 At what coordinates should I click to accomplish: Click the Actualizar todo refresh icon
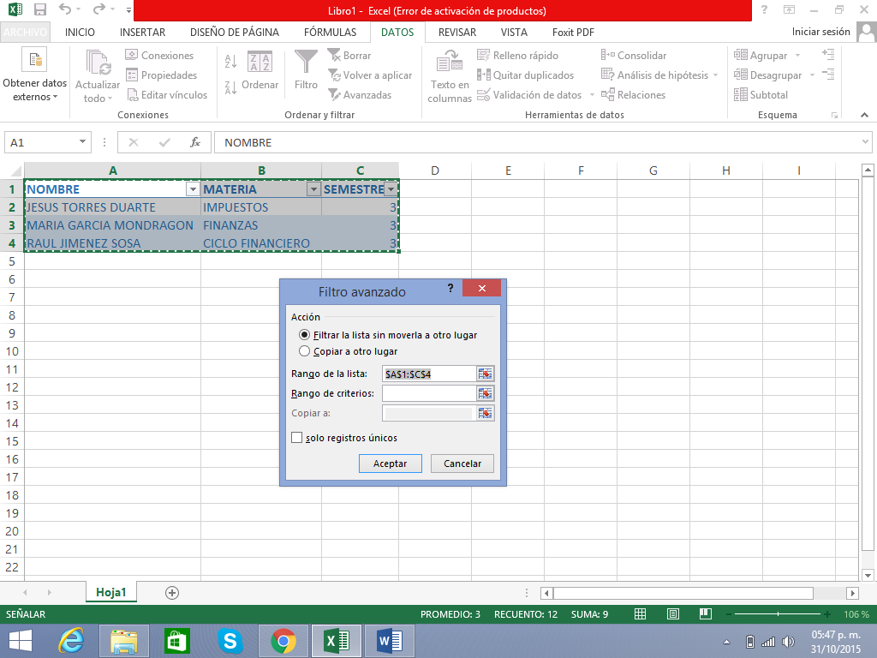(x=98, y=63)
